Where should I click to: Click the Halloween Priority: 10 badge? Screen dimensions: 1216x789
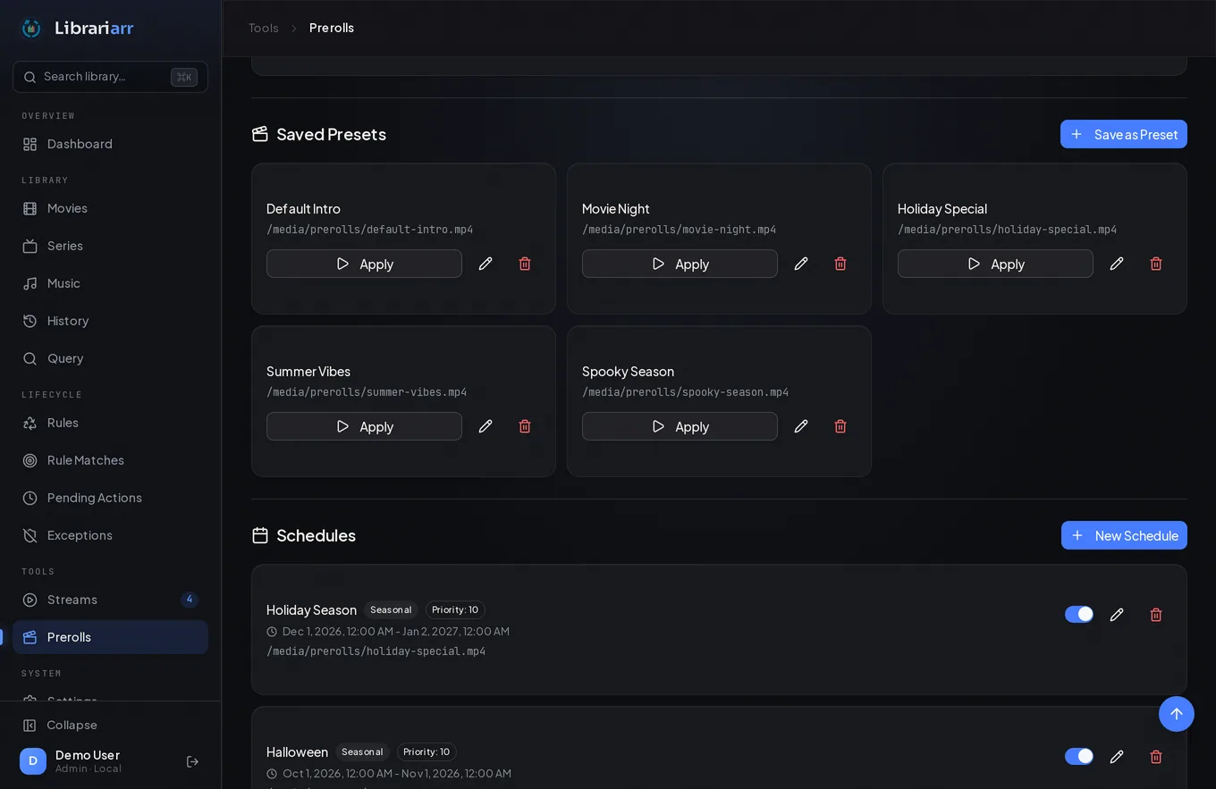pos(426,752)
